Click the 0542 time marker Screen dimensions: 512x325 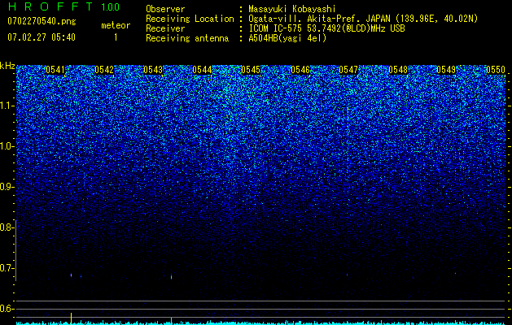click(x=104, y=70)
